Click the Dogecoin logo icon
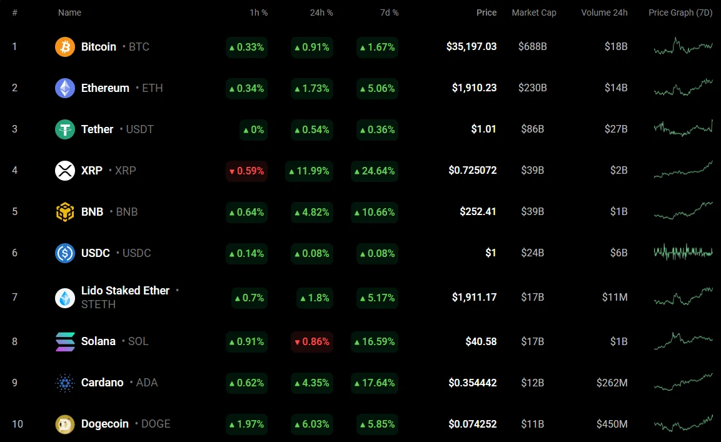The height and width of the screenshot is (442, 721). coord(65,424)
